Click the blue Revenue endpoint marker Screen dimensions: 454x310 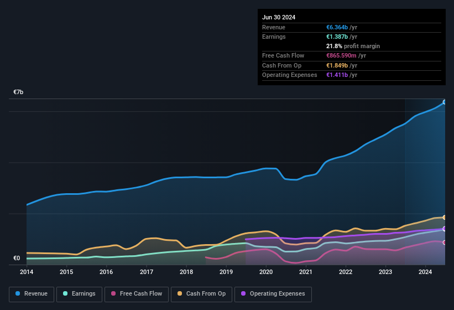[x=445, y=102]
